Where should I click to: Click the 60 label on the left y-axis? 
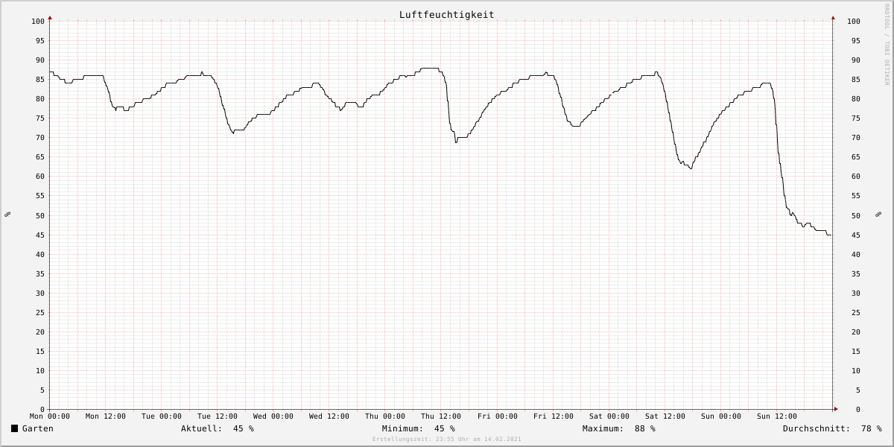pyautogui.click(x=40, y=177)
